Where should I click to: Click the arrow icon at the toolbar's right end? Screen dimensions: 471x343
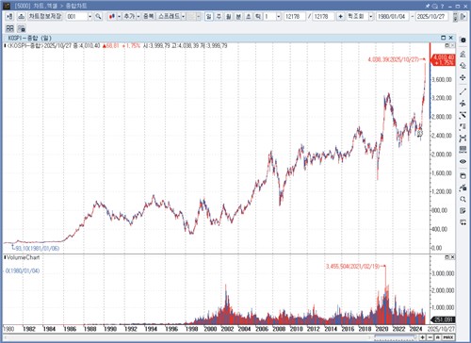tap(463, 16)
